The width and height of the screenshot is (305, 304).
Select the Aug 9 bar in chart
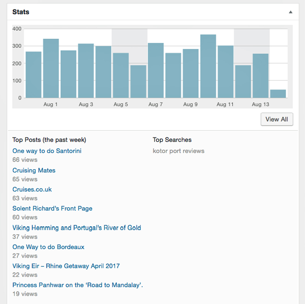click(191, 73)
